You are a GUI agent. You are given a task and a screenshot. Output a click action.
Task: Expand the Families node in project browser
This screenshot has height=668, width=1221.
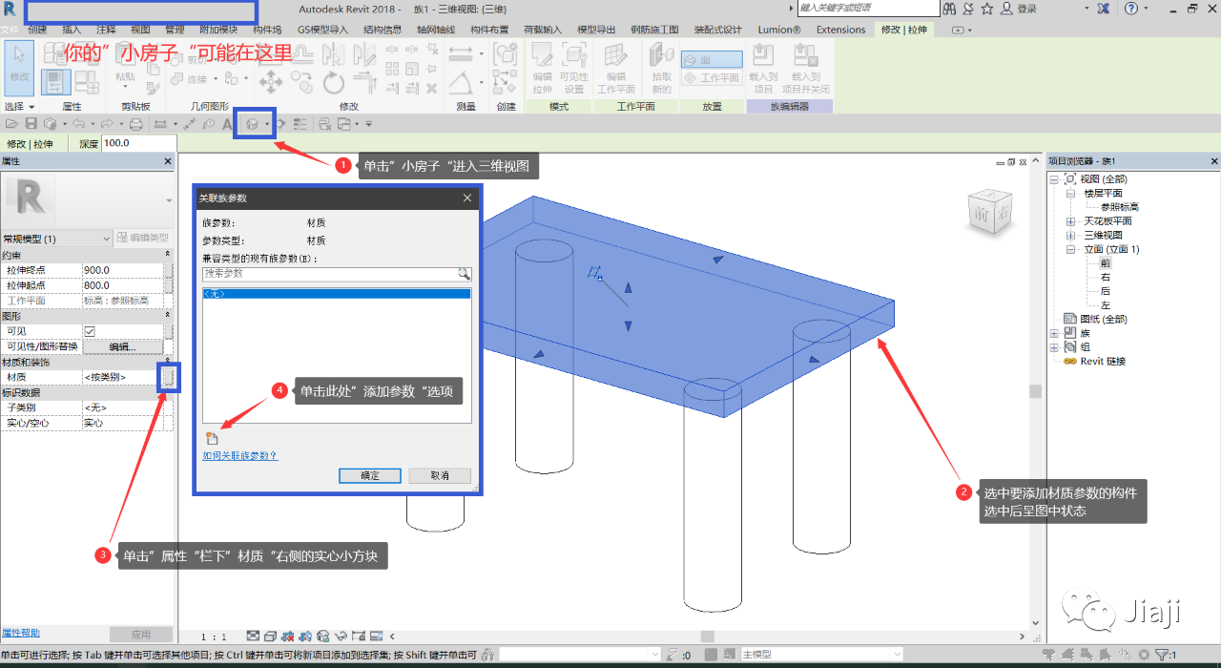tap(1054, 333)
